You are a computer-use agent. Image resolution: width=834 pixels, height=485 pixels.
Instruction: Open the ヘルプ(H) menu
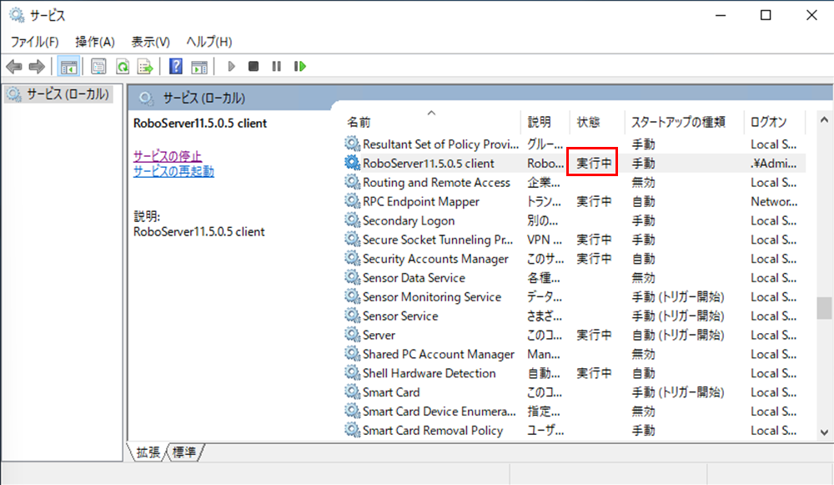click(x=209, y=42)
